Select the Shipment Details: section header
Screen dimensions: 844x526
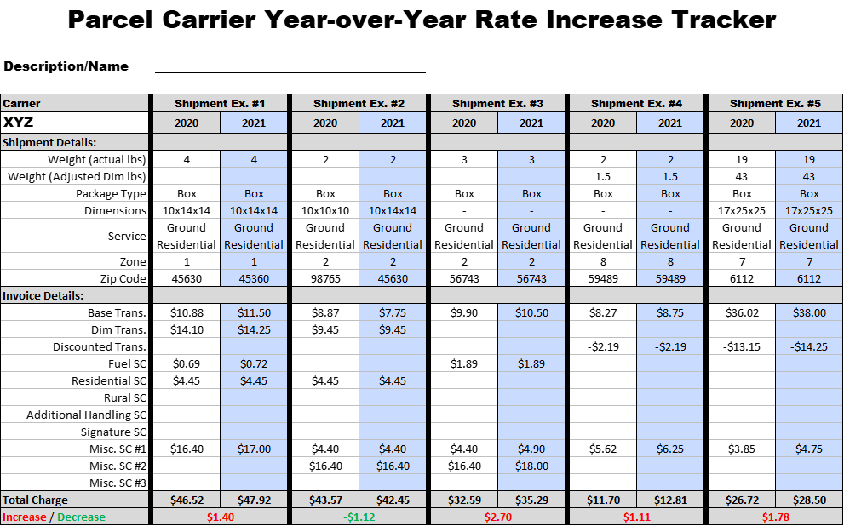tap(74, 142)
